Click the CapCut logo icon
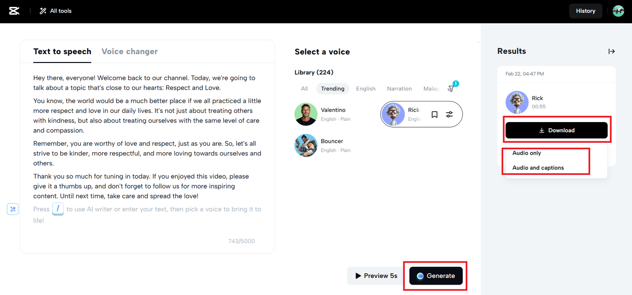The height and width of the screenshot is (295, 632). [14, 11]
